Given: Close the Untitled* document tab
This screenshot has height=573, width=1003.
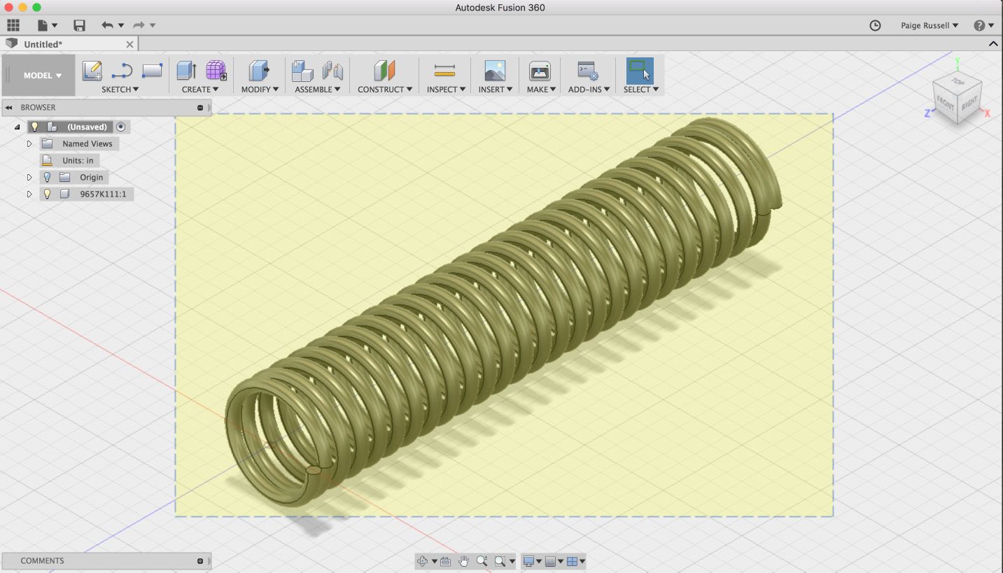Looking at the screenshot, I should click(x=129, y=44).
